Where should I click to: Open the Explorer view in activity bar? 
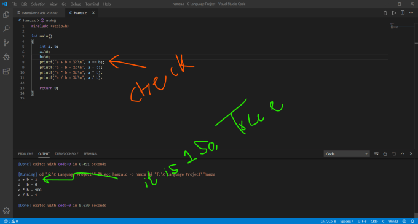pyautogui.click(x=6, y=14)
